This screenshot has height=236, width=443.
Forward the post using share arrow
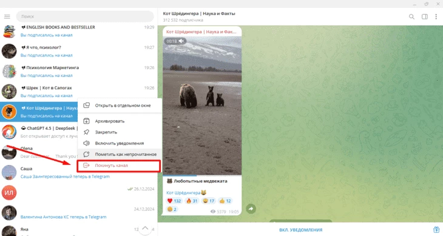251,209
